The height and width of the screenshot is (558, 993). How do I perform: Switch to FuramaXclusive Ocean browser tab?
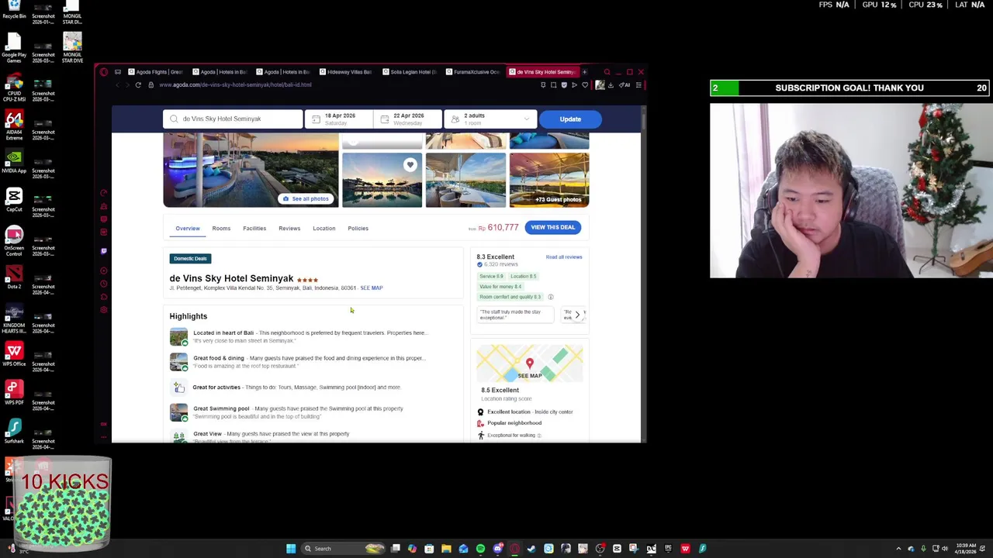tap(472, 72)
